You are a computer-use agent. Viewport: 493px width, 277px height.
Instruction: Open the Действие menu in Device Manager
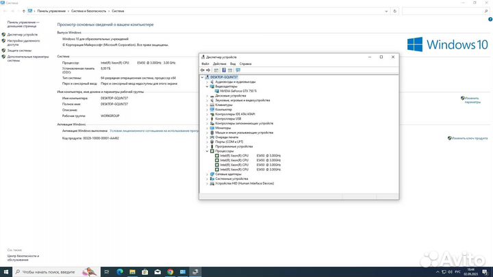pos(220,64)
